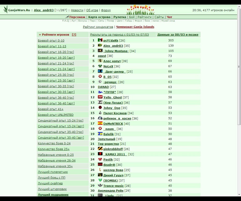Image resolution: width=241 pixels, height=201 pixels.
Task: Open Музей синд link in submenu
Action: point(168,20)
